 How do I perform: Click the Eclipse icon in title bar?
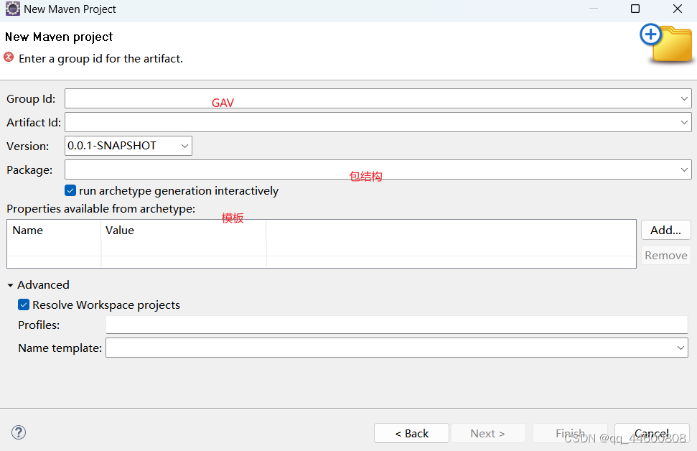tap(13, 9)
